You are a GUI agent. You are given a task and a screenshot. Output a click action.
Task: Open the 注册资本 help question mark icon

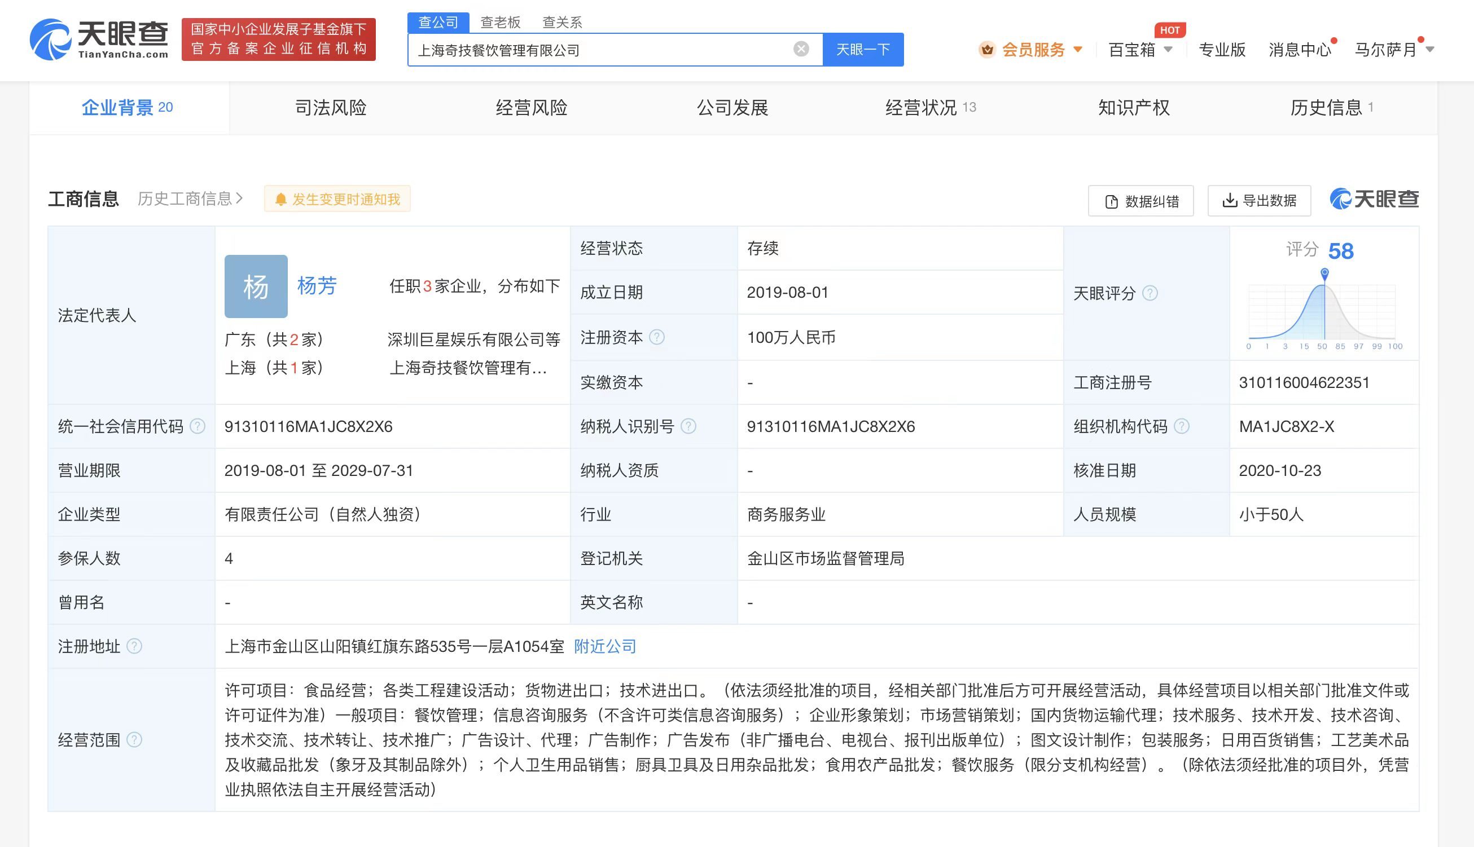657,337
